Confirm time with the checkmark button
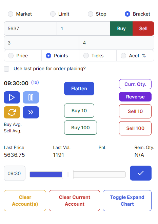Screen dimensions: 158x224 click(141, 173)
